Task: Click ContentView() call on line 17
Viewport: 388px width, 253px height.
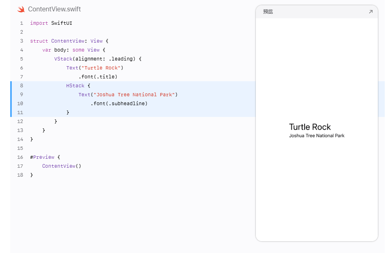Action: (x=61, y=166)
